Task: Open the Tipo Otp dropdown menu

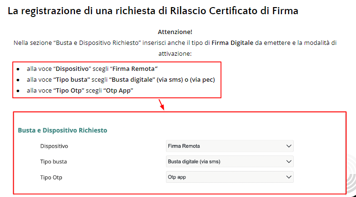Action: coord(230,177)
